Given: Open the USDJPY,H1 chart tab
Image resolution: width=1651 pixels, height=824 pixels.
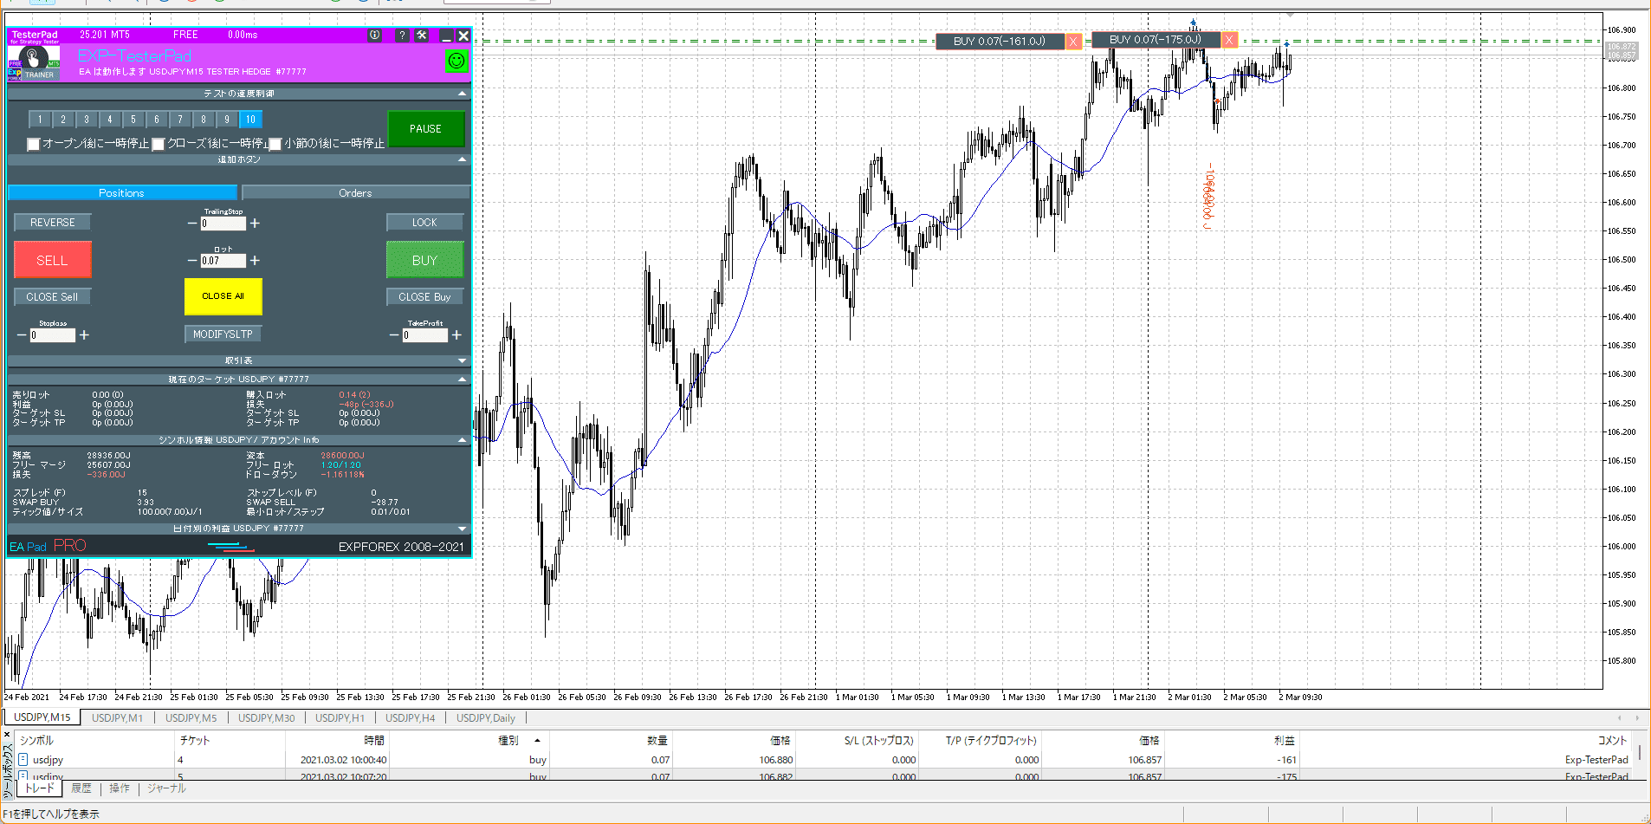Looking at the screenshot, I should coord(340,717).
